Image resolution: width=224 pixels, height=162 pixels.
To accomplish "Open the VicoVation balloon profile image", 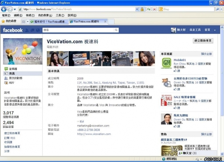I will coord(23,51).
